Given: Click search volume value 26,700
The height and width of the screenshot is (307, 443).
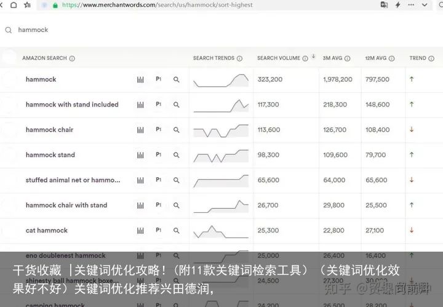Looking at the screenshot, I should [x=268, y=205].
